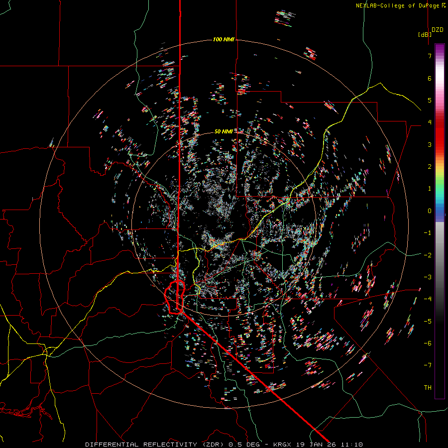Click the DZD legend title
This screenshot has height=448, width=448.
pos(438,30)
